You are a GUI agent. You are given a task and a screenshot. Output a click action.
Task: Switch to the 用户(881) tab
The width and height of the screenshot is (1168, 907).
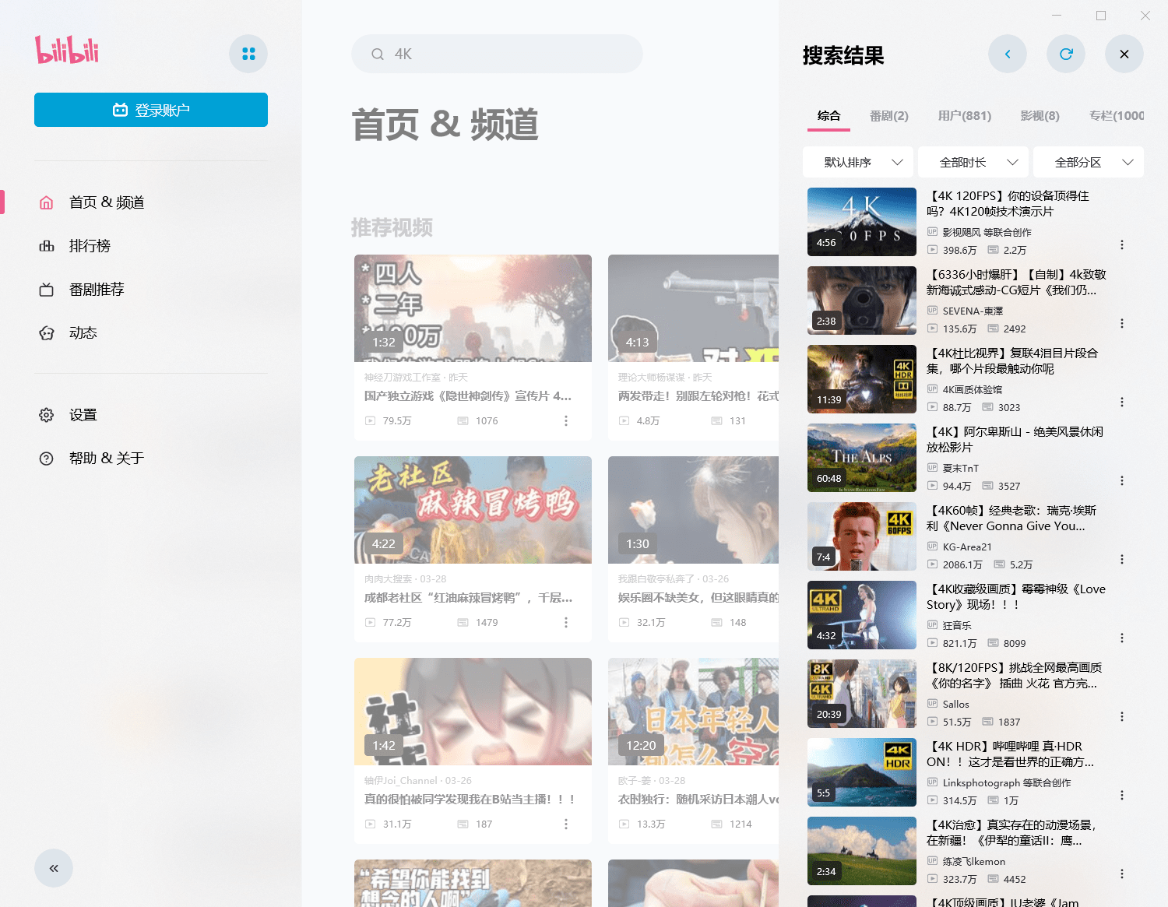[x=965, y=116]
